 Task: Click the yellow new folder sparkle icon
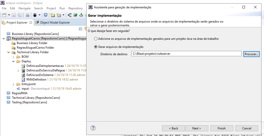[x=53, y=15]
